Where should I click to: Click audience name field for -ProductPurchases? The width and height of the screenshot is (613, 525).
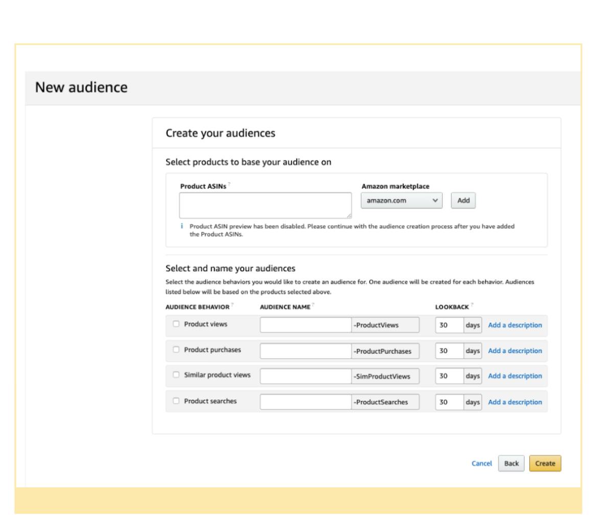(x=305, y=351)
